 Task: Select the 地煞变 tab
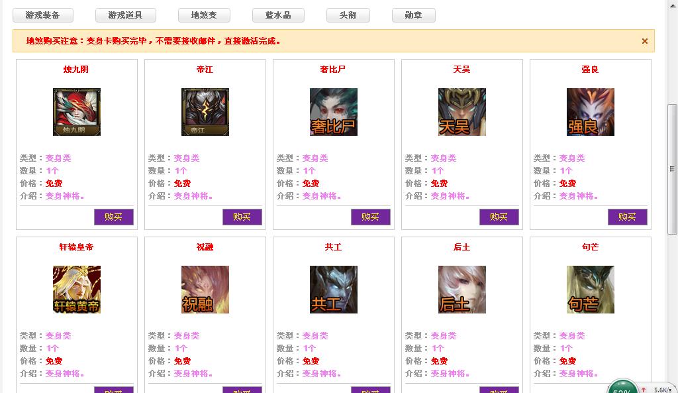(x=204, y=15)
